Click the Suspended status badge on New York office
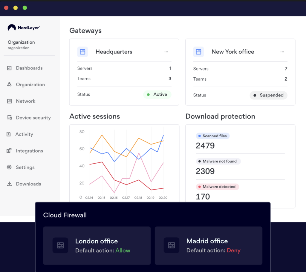306x272 pixels. pyautogui.click(x=268, y=95)
